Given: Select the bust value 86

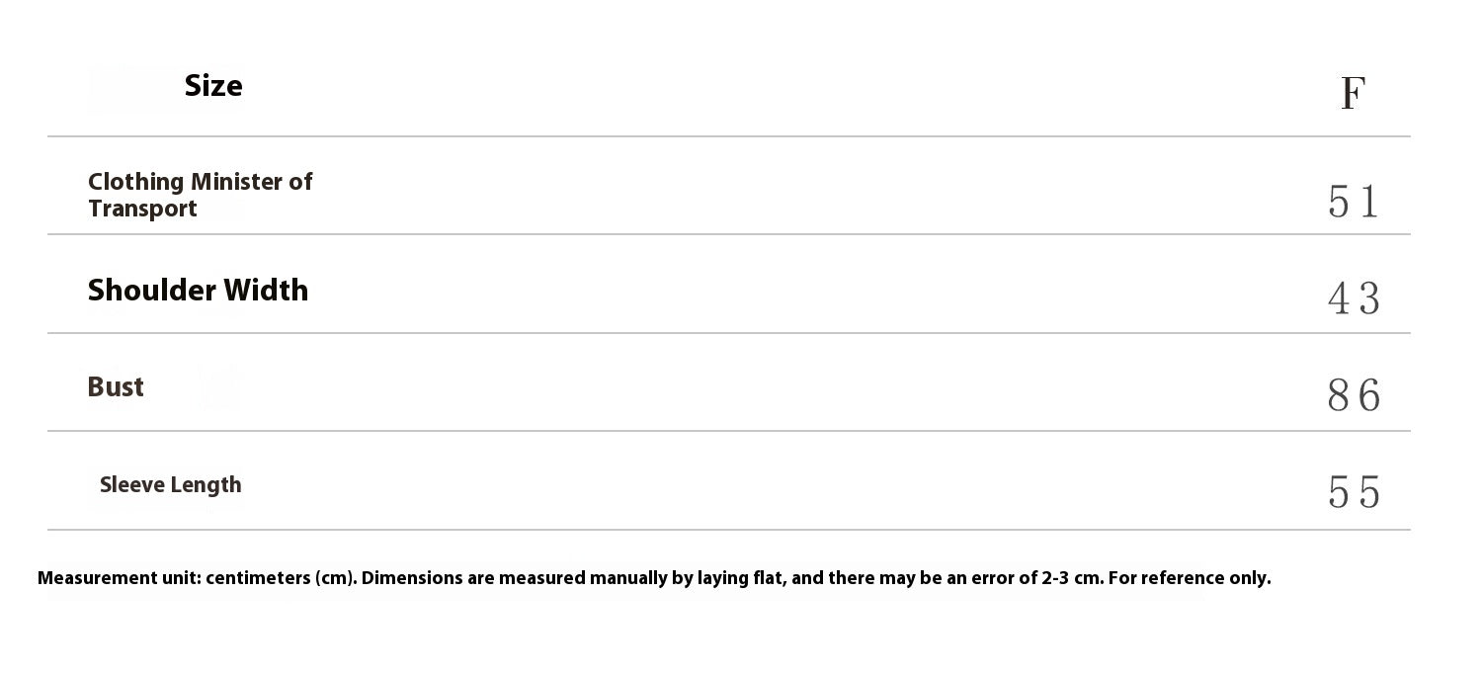Looking at the screenshot, I should [x=1353, y=396].
